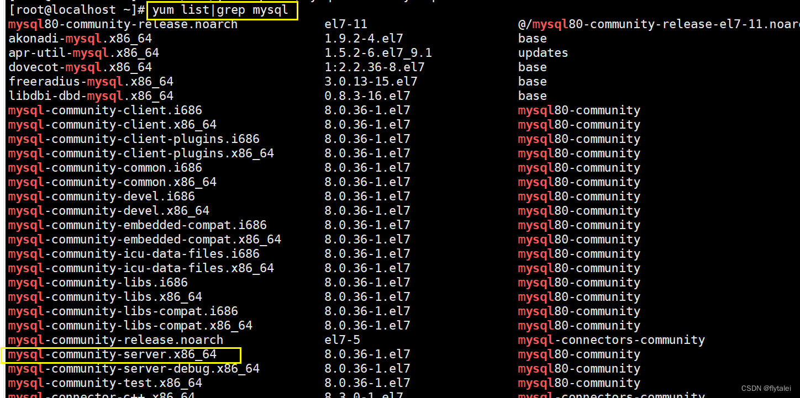Viewport: 800px width, 398px height.
Task: Click version "0.8.3-16.el7"
Action: coord(367,96)
